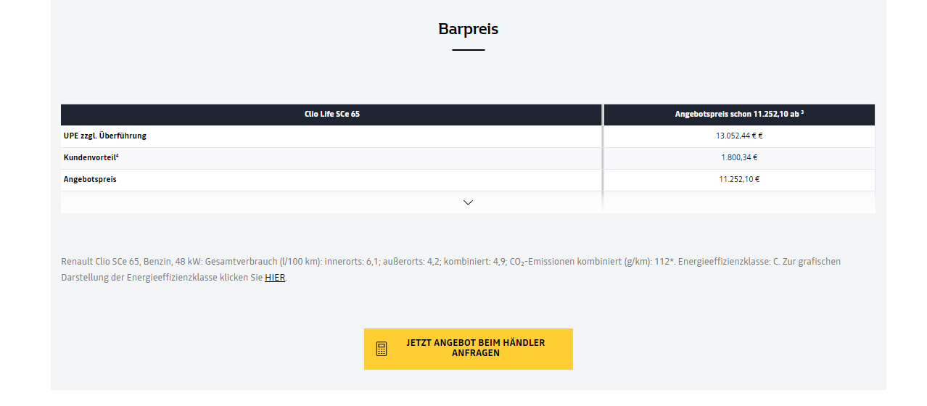
Task: Click the calculator icon on yellow button
Action: coord(382,349)
